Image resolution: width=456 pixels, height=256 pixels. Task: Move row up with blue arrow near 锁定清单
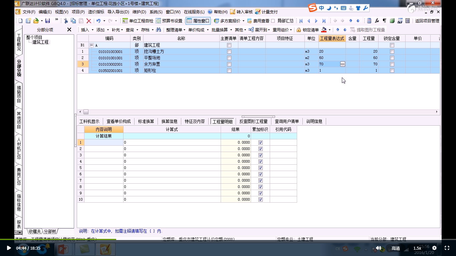pyautogui.click(x=337, y=30)
